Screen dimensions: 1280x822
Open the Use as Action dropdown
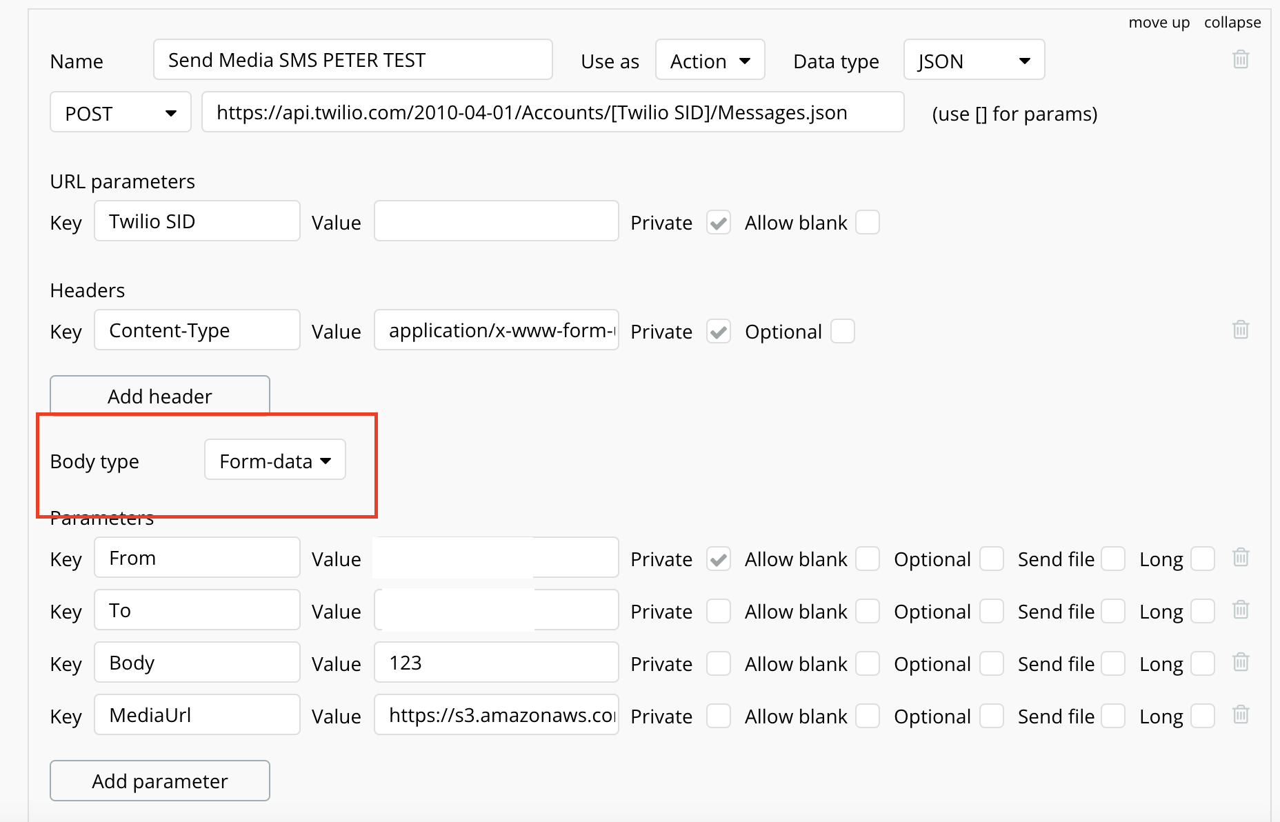710,60
